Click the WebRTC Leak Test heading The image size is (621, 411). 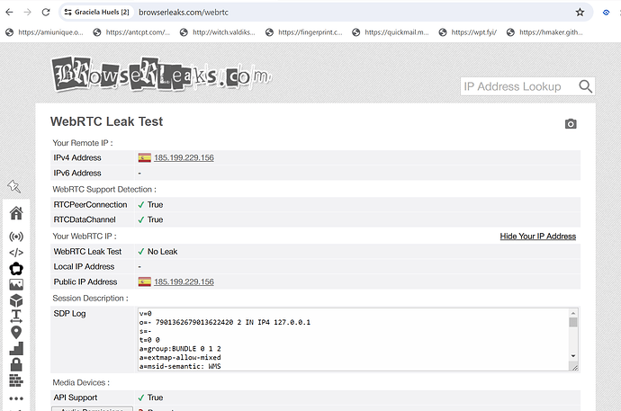click(x=106, y=121)
